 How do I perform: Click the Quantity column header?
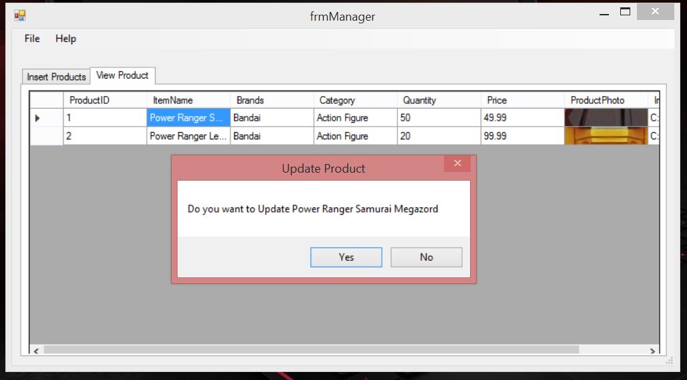419,100
